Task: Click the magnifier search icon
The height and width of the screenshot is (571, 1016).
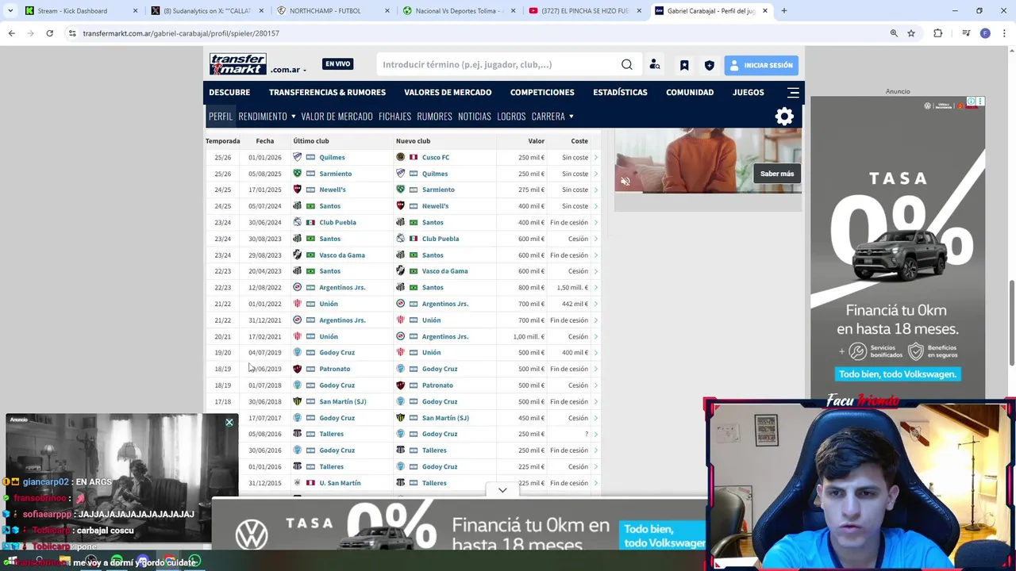Action: tap(627, 64)
